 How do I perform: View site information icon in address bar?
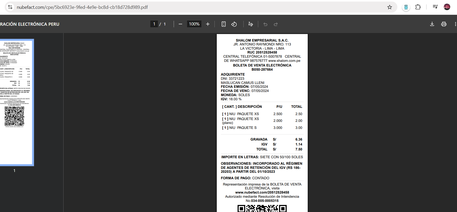coord(10,7)
